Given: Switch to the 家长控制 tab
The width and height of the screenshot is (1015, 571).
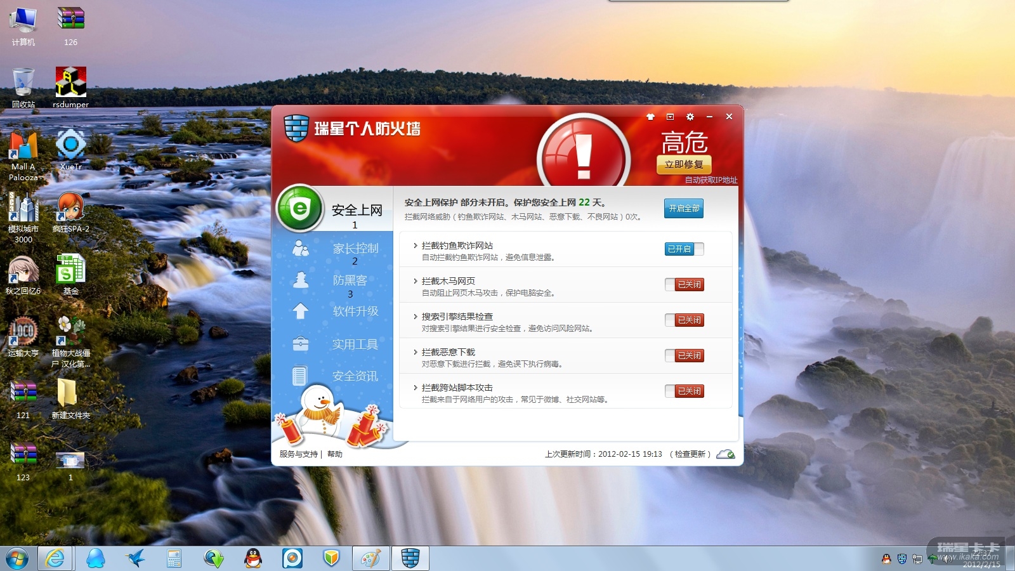Looking at the screenshot, I should tap(355, 248).
